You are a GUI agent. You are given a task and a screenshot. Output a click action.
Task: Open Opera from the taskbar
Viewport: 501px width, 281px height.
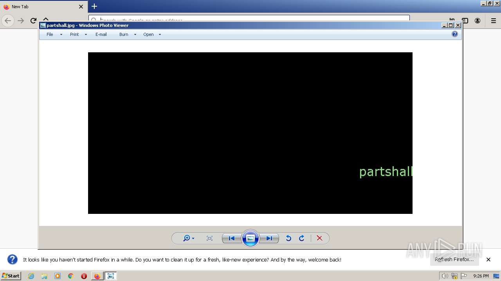pos(84,276)
